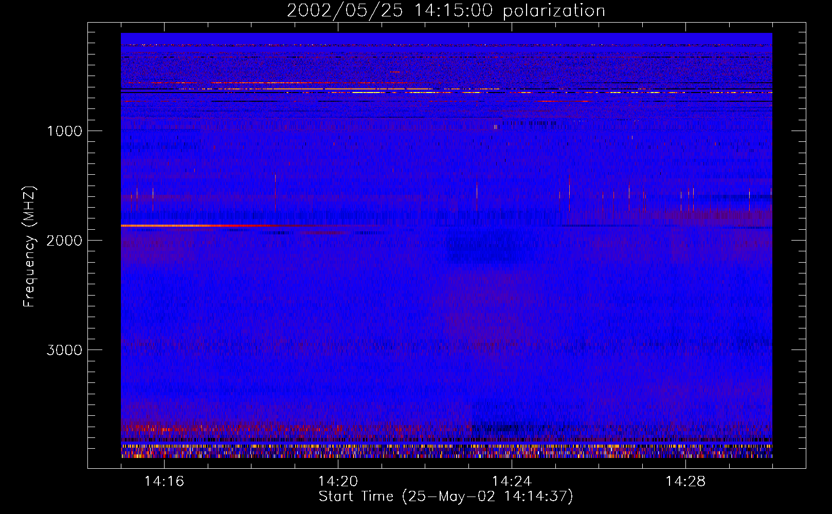Select the 'Frequency (MHZ)' axis label

29,247
